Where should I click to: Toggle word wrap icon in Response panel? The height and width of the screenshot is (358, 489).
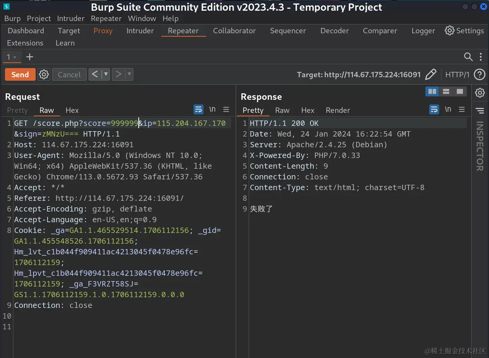coord(434,110)
